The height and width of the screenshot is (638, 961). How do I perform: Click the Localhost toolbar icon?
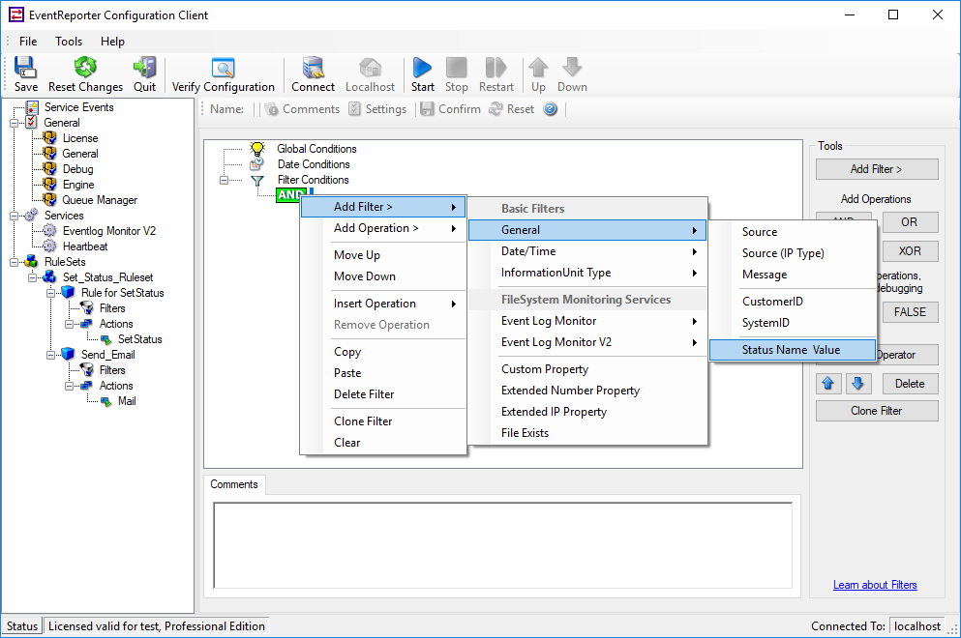tap(370, 68)
